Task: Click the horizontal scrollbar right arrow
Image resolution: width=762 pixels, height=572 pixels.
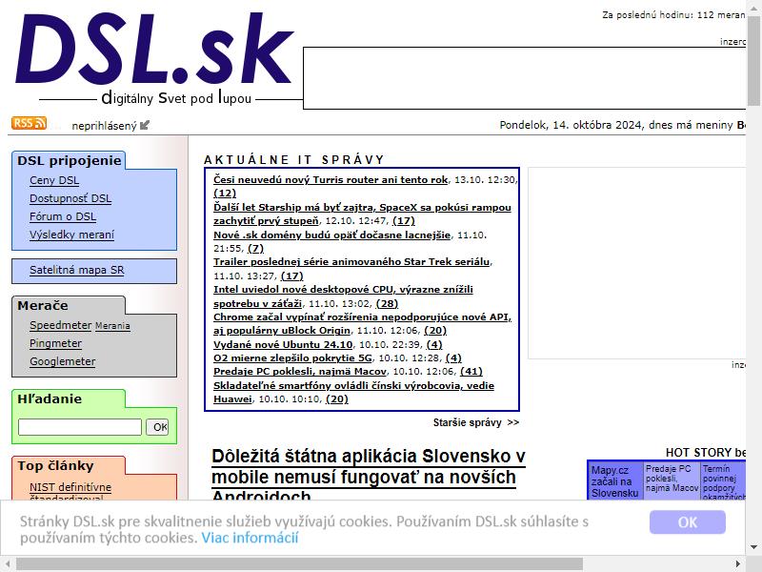Action: (x=737, y=564)
